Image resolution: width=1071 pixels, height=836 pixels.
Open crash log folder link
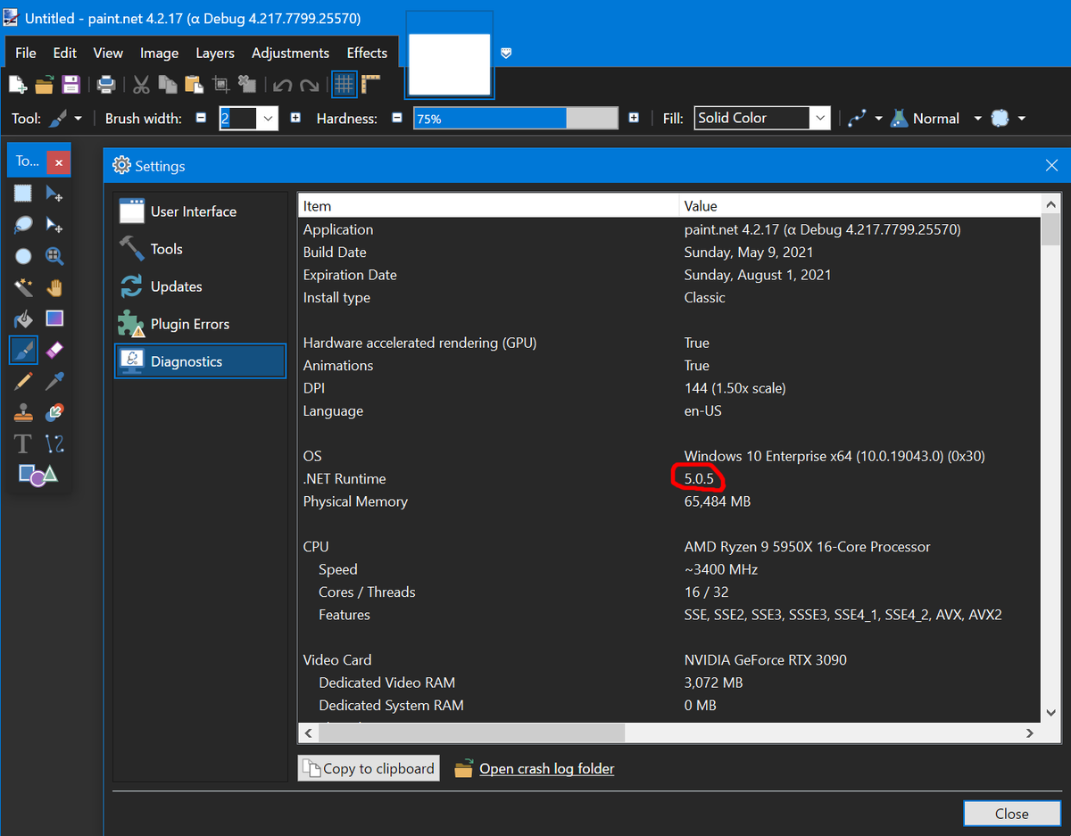click(x=546, y=768)
